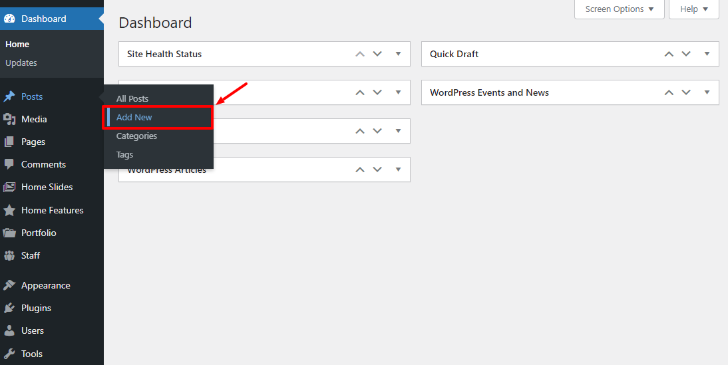Click the Home Features star icon
Viewport: 728px width, 365px height.
tap(9, 210)
